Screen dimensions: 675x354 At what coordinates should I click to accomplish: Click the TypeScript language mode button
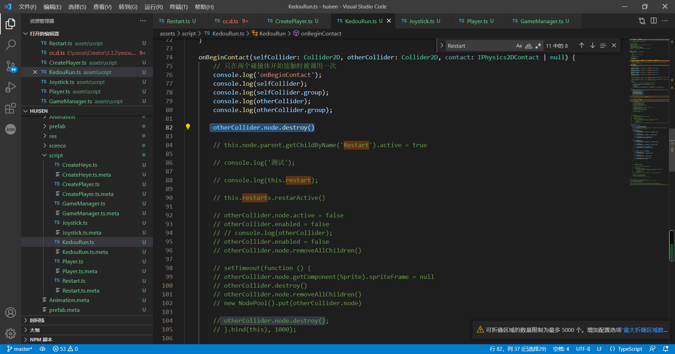630,349
